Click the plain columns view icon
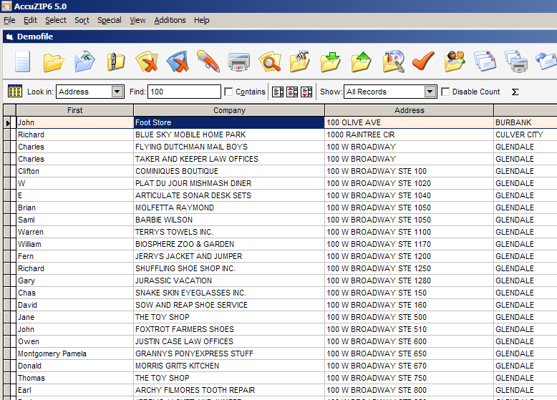 pos(278,92)
